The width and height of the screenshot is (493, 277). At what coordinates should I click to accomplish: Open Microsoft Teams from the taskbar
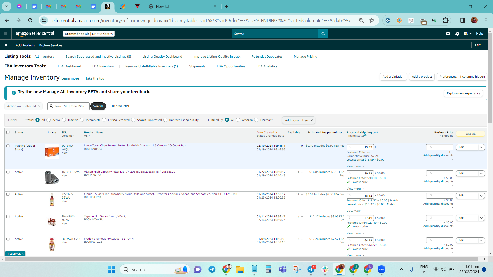pyautogui.click(x=283, y=269)
